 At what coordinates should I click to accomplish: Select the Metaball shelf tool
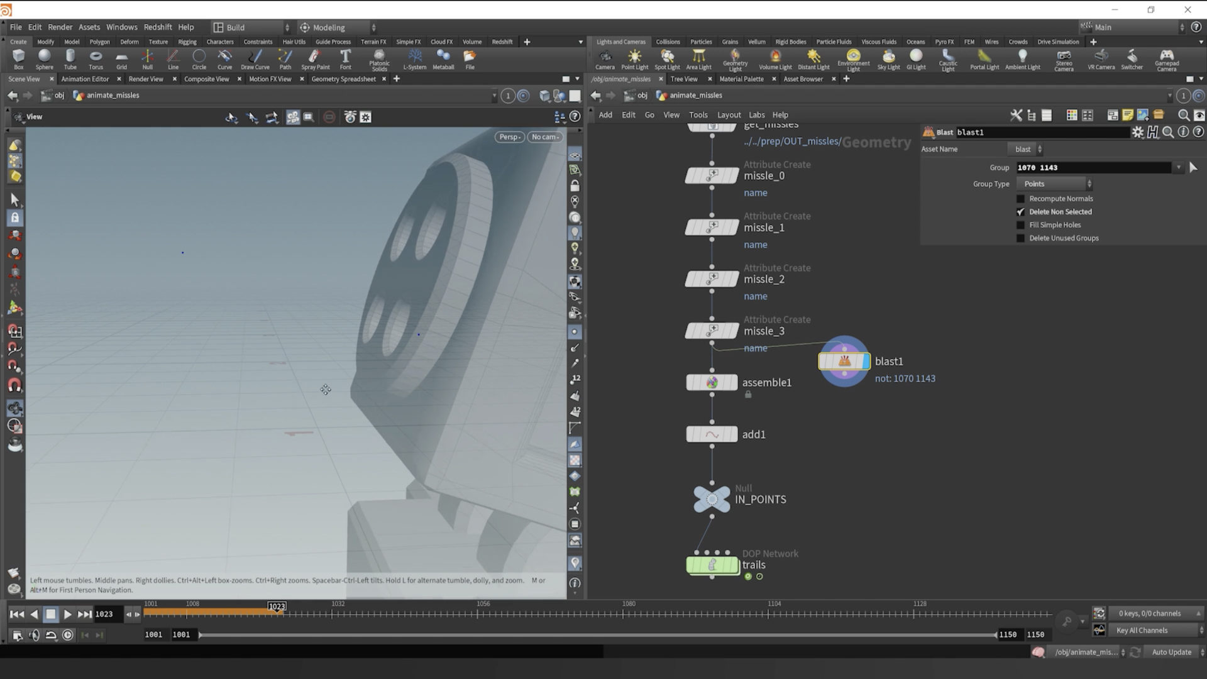tap(443, 60)
